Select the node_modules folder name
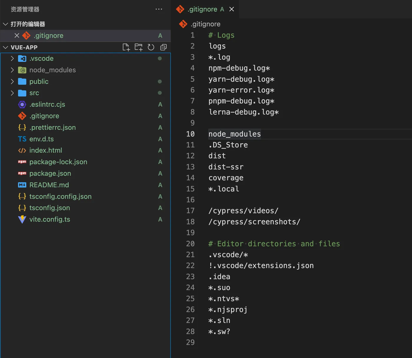Viewport: 412px width, 358px height. coord(53,70)
